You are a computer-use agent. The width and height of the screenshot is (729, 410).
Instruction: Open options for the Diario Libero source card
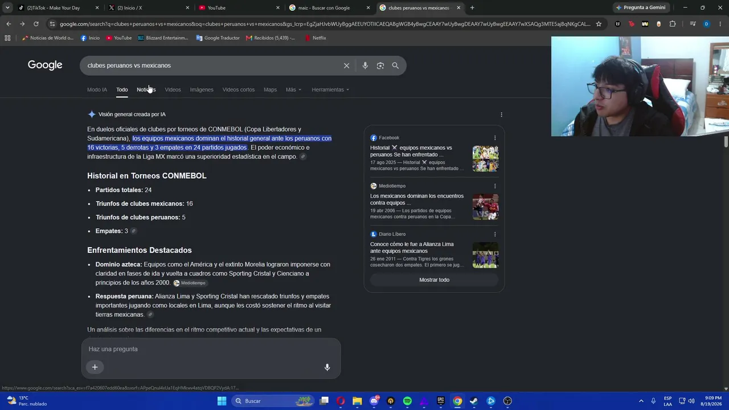[x=495, y=234]
